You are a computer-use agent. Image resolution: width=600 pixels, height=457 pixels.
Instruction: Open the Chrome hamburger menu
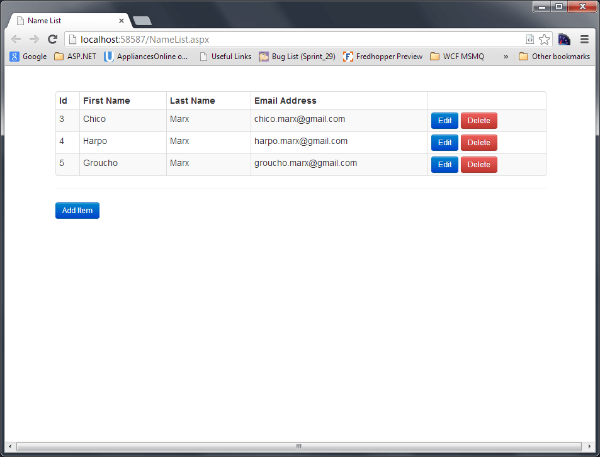(x=584, y=39)
